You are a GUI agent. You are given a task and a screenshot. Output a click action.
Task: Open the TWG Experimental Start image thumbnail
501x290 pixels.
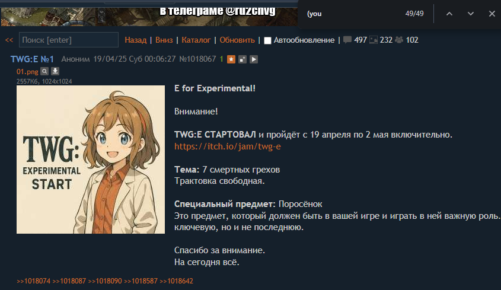pos(91,159)
